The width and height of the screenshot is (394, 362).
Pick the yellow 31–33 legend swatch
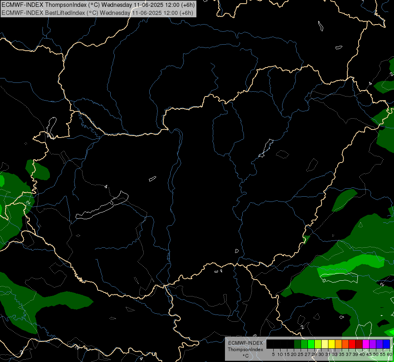pos(332,344)
